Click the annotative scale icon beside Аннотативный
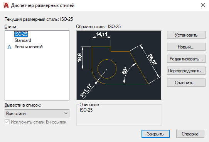The width and height of the screenshot is (209, 142). 9,47
